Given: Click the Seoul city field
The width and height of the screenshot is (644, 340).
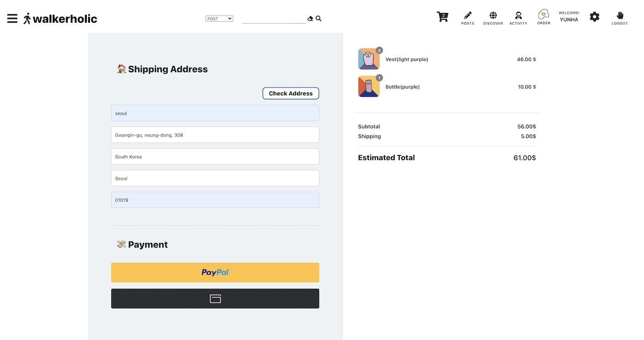Looking at the screenshot, I should (215, 178).
